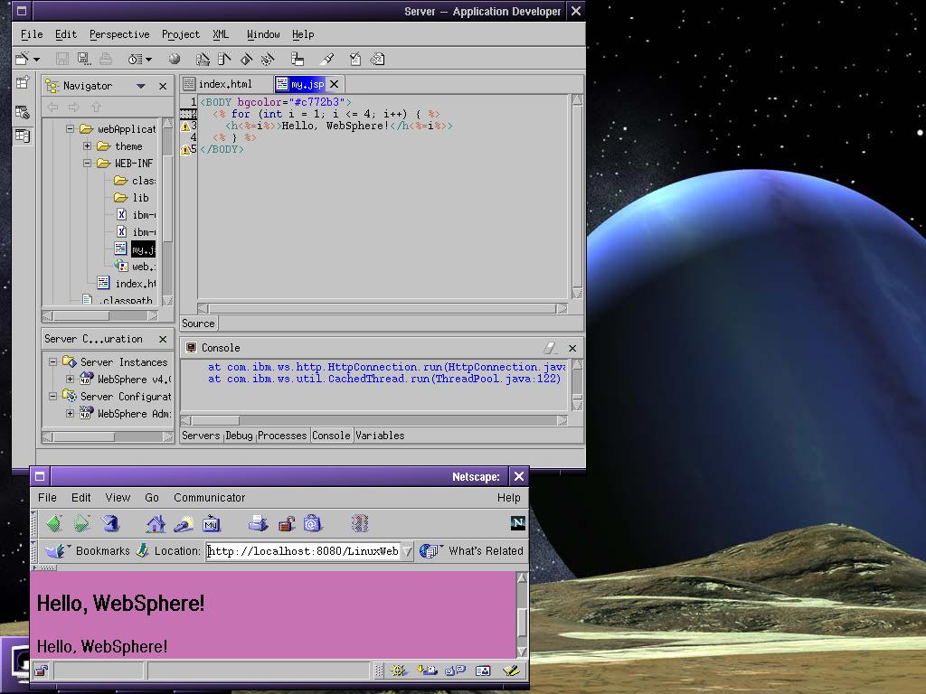Open the run/timer toolbar dropdown arrow

(148, 59)
